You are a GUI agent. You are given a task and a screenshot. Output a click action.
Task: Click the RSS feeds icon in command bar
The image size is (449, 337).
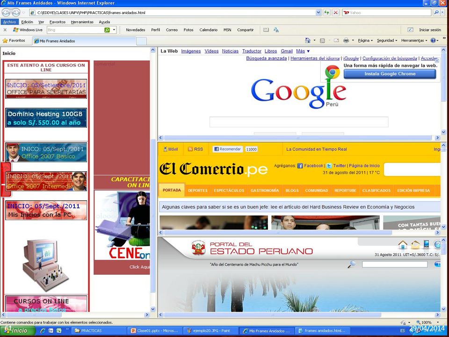tap(322, 41)
